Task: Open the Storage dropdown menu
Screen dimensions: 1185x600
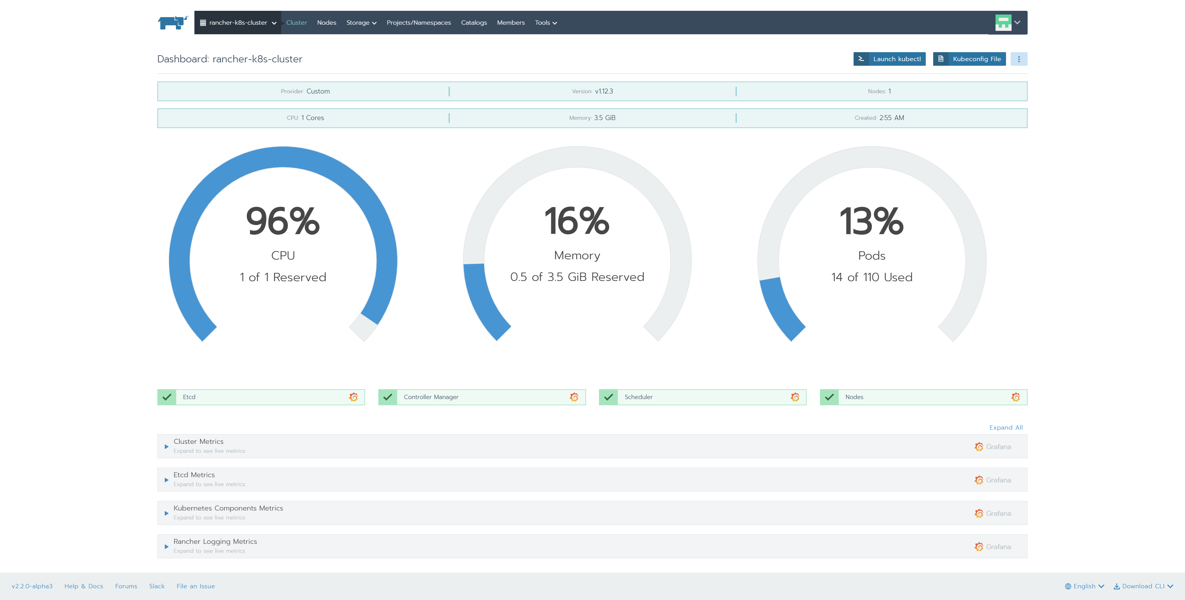Action: (x=361, y=23)
